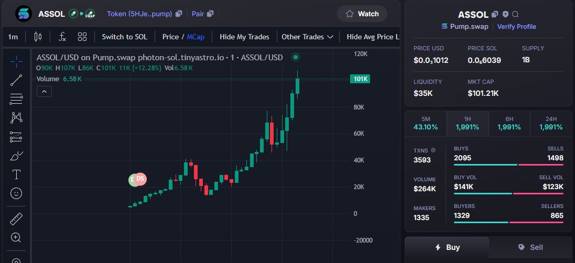This screenshot has height=263, width=575.
Task: Click the SELLS count 1498
Action: coord(555,158)
